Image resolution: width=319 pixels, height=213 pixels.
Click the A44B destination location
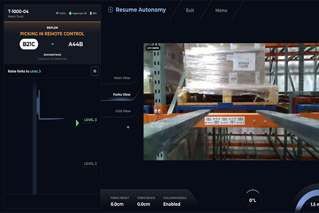coord(75,44)
